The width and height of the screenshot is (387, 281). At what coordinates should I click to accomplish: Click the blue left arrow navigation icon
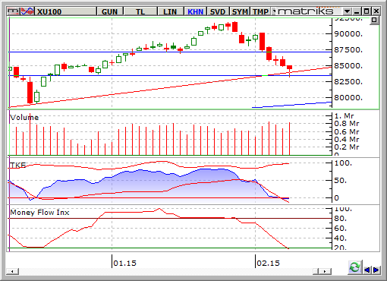[367, 270]
